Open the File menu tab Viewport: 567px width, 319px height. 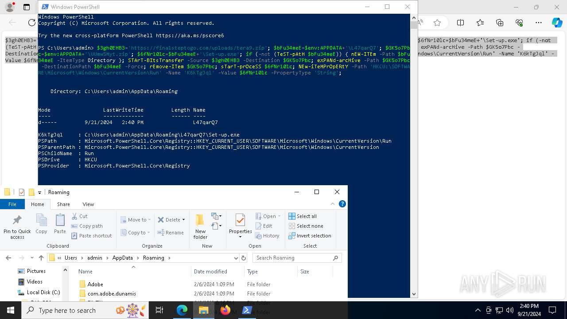tap(12, 204)
